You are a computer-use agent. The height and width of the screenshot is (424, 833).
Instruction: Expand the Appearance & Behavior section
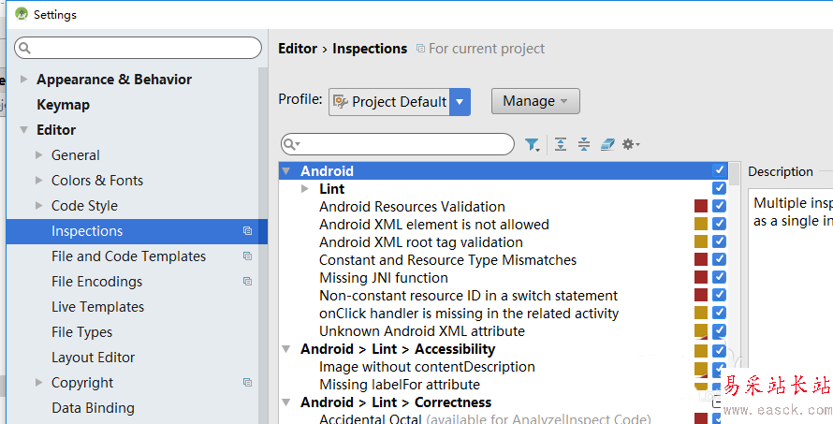(23, 80)
